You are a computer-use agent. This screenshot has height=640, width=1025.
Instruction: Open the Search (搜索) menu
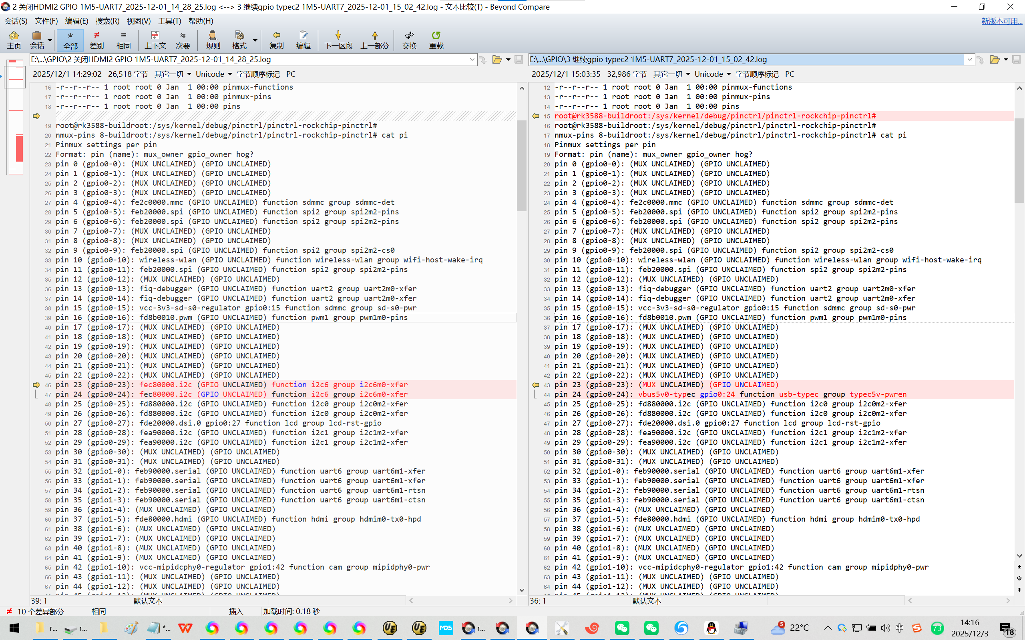point(107,21)
